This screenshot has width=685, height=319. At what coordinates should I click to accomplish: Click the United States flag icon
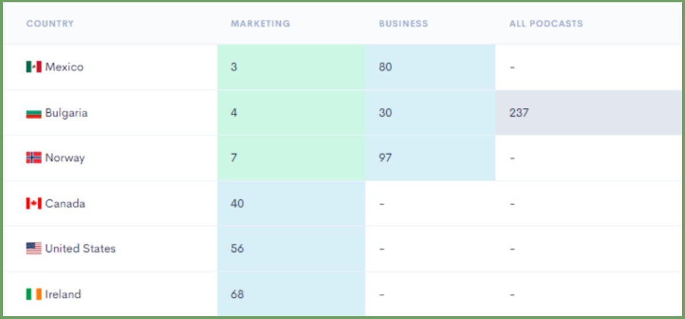point(34,249)
